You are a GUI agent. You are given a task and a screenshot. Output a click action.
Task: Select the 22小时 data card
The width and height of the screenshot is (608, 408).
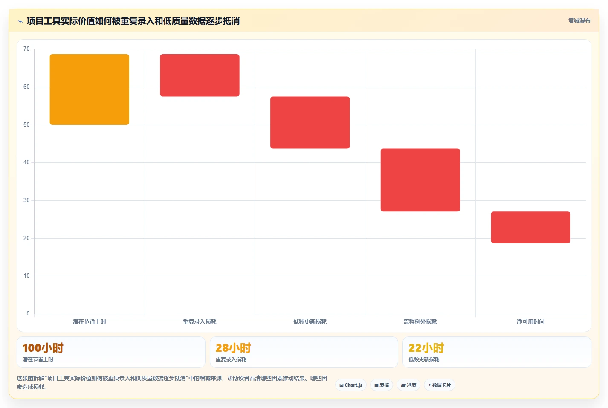tap(497, 352)
